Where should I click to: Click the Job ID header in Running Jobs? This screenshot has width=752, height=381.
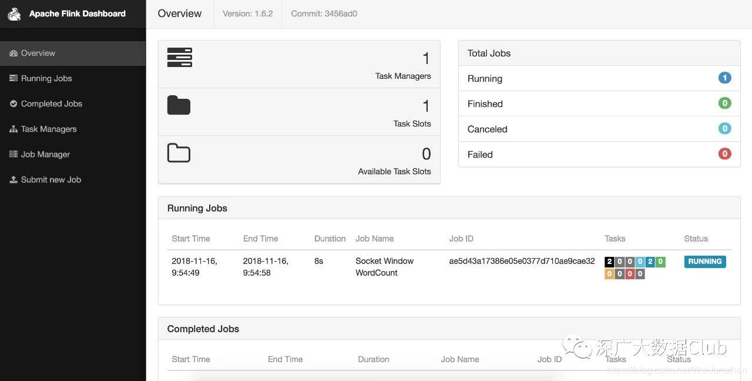pyautogui.click(x=461, y=239)
